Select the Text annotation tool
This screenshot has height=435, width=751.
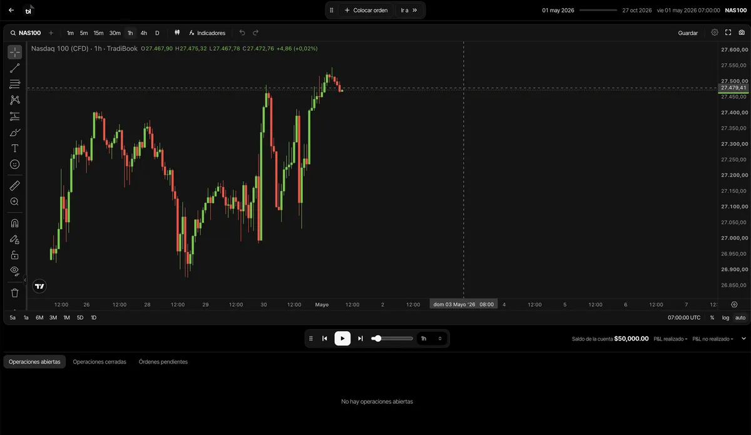coord(15,148)
